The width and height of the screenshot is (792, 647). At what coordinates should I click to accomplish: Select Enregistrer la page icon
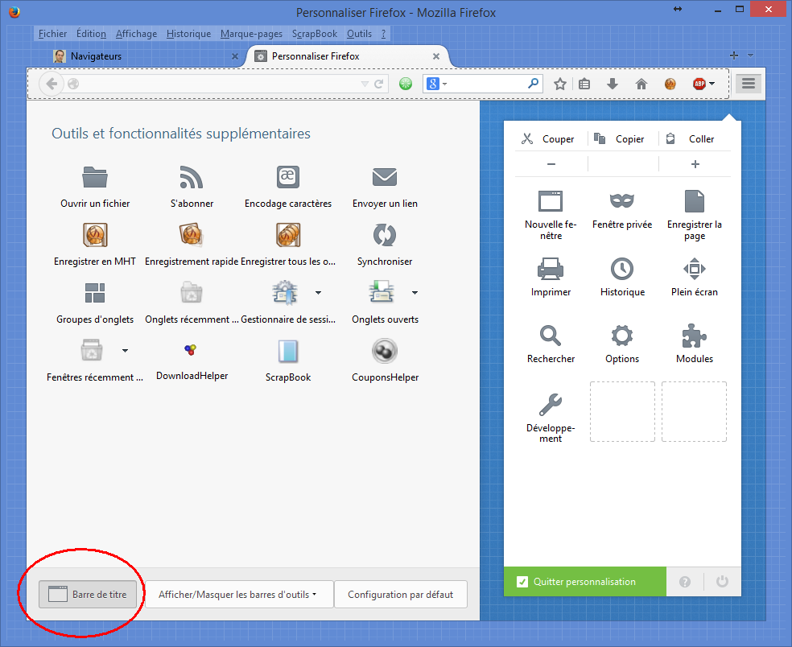pyautogui.click(x=695, y=201)
